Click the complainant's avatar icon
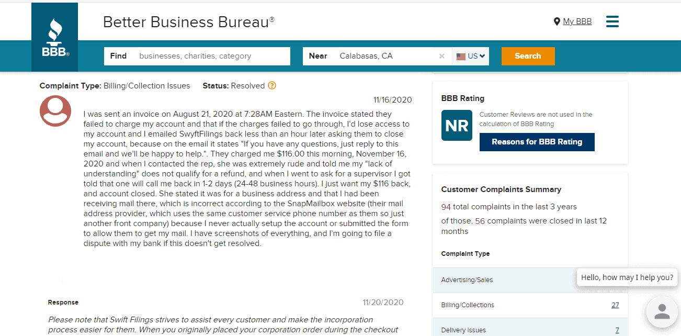This screenshot has width=681, height=336. click(55, 111)
